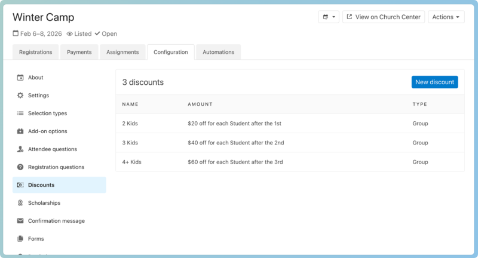The width and height of the screenshot is (478, 258).
Task: Open the Payments tab
Action: (x=79, y=53)
